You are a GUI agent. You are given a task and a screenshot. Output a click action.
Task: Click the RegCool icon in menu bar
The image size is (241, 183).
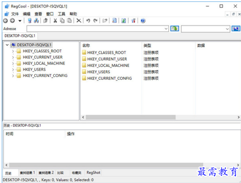(x=7, y=14)
